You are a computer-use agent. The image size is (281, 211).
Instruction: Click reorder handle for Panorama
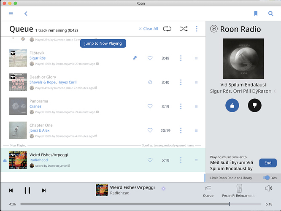click(x=196, y=106)
